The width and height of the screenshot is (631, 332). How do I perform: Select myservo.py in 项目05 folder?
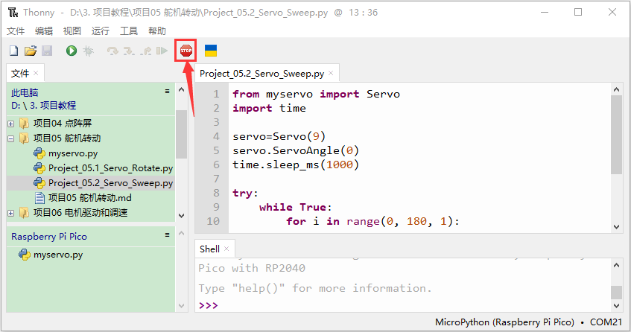tap(73, 153)
